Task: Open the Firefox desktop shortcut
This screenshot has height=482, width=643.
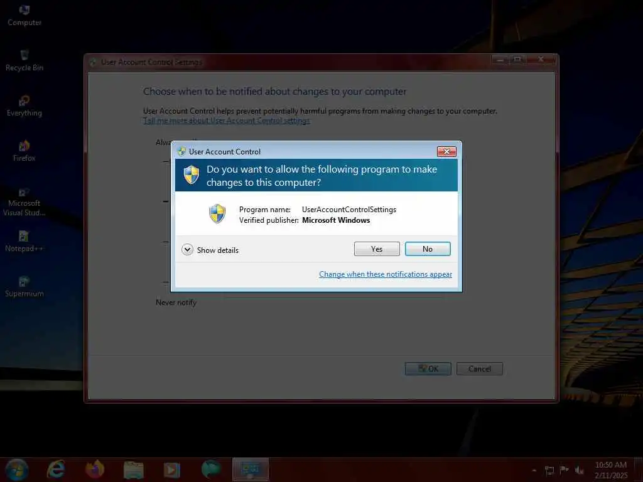Action: pyautogui.click(x=24, y=151)
